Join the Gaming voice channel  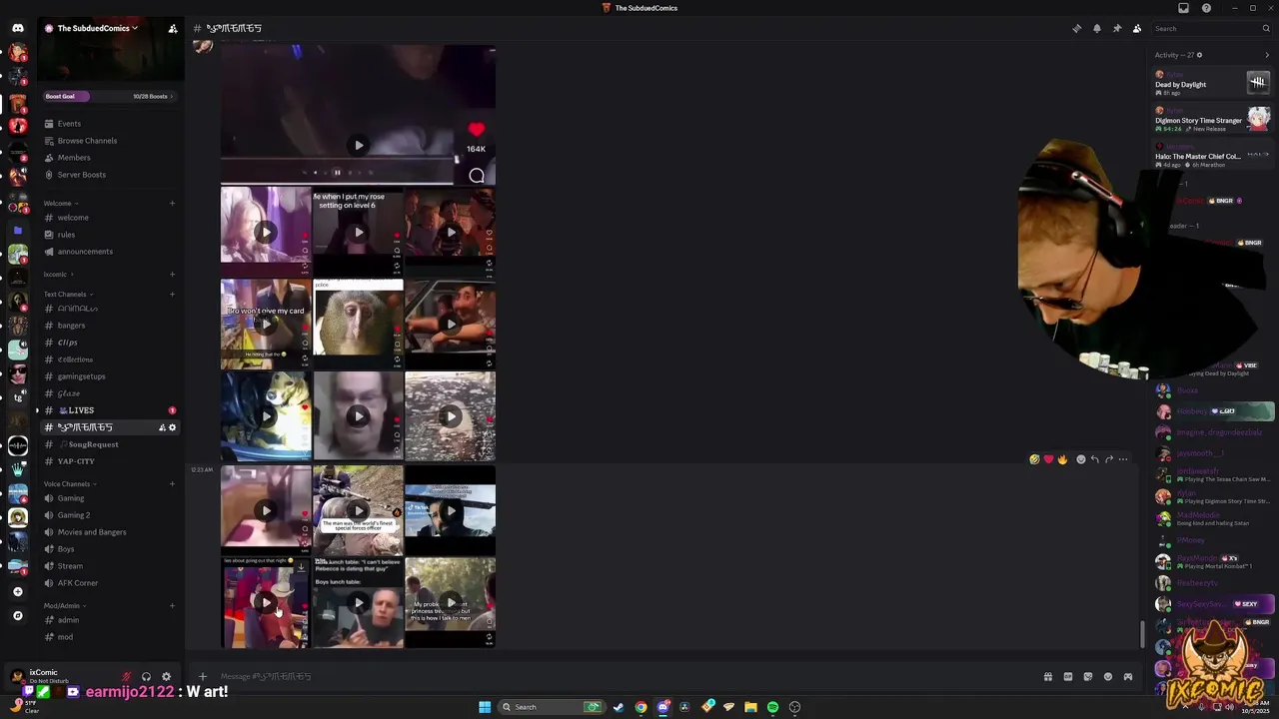point(110,498)
